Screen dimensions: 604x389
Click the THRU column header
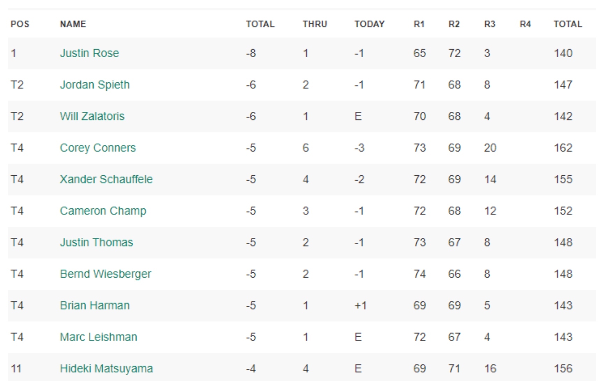click(x=315, y=24)
